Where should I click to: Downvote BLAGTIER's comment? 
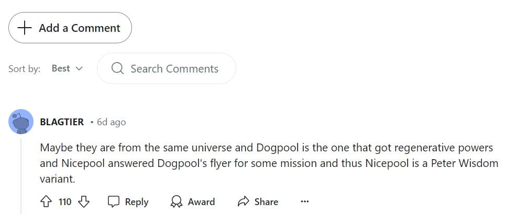click(84, 201)
